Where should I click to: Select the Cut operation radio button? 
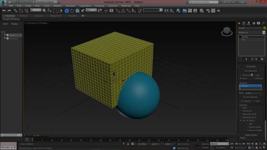click(x=241, y=120)
